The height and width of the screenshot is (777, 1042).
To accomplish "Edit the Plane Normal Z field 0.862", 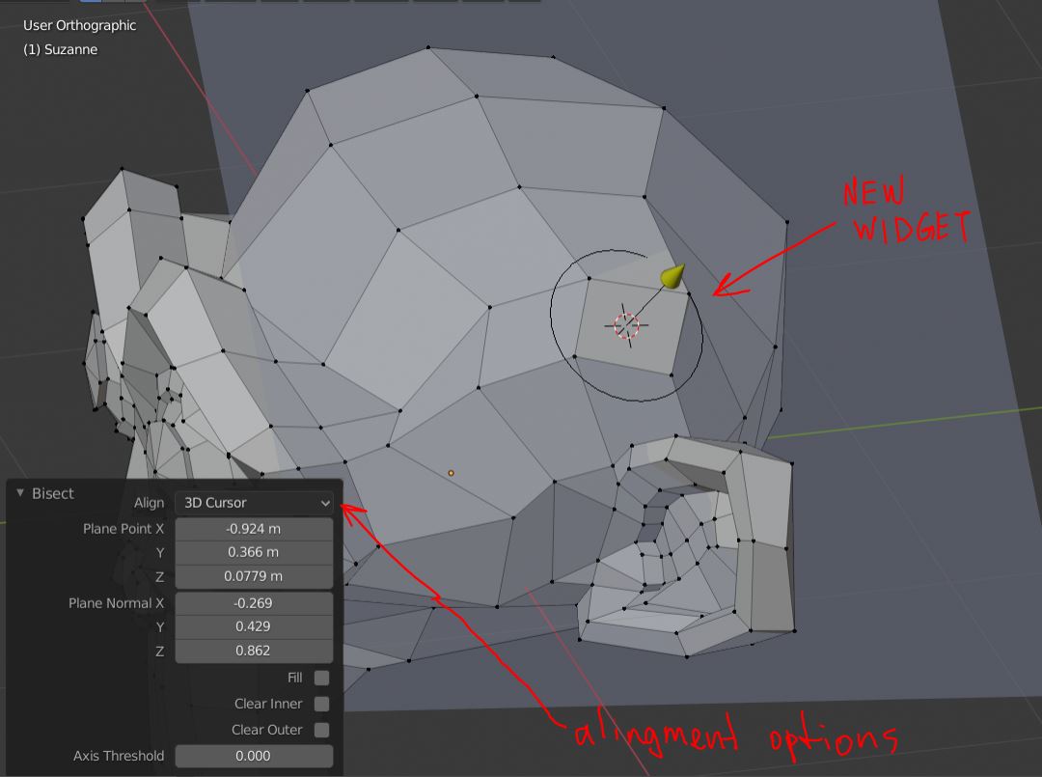I will [254, 651].
